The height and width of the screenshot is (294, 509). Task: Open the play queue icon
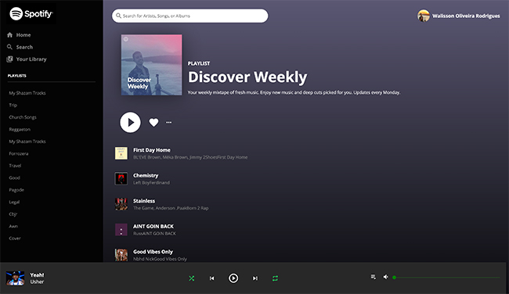coord(374,277)
